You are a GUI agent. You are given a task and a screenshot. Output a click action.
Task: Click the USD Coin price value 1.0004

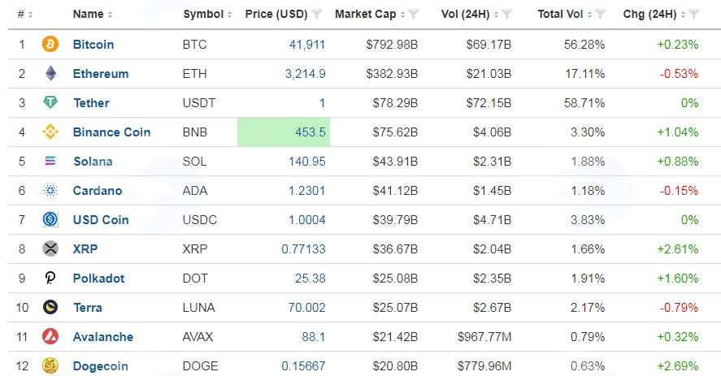click(x=306, y=220)
